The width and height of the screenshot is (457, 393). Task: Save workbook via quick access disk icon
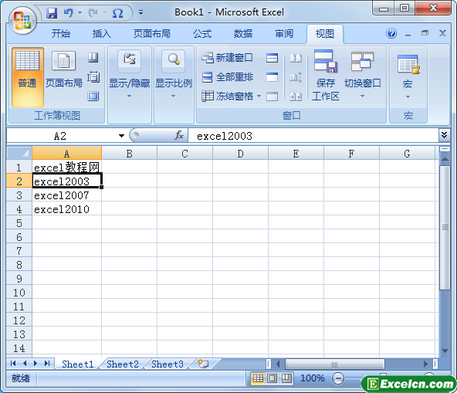[52, 13]
